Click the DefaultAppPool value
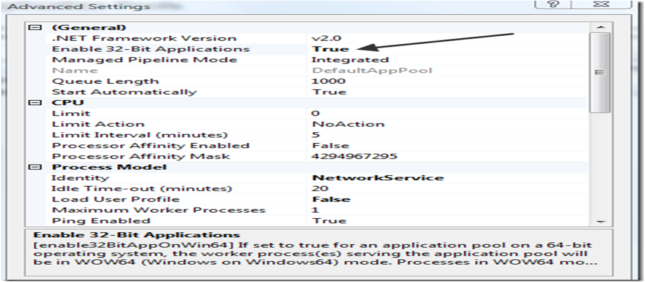This screenshot has height=282, width=645. (x=372, y=71)
